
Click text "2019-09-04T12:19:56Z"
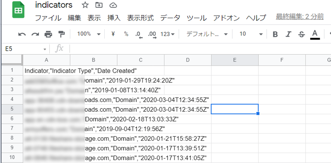[131, 129]
